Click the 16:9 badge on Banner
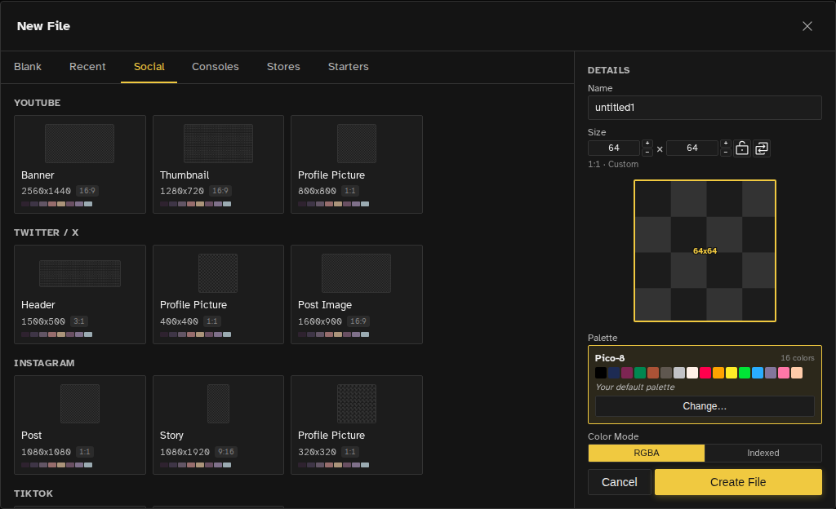Image resolution: width=836 pixels, height=509 pixels. (x=87, y=191)
